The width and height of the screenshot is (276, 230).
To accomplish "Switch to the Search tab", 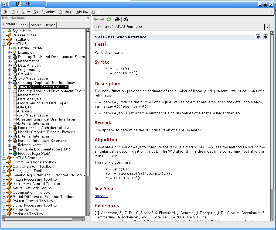I will pyautogui.click(x=36, y=25).
